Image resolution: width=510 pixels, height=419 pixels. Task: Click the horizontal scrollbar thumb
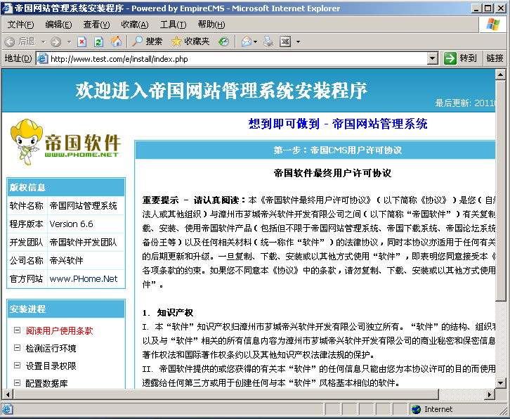tap(225, 394)
